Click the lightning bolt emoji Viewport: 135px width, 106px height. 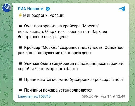point(20,15)
